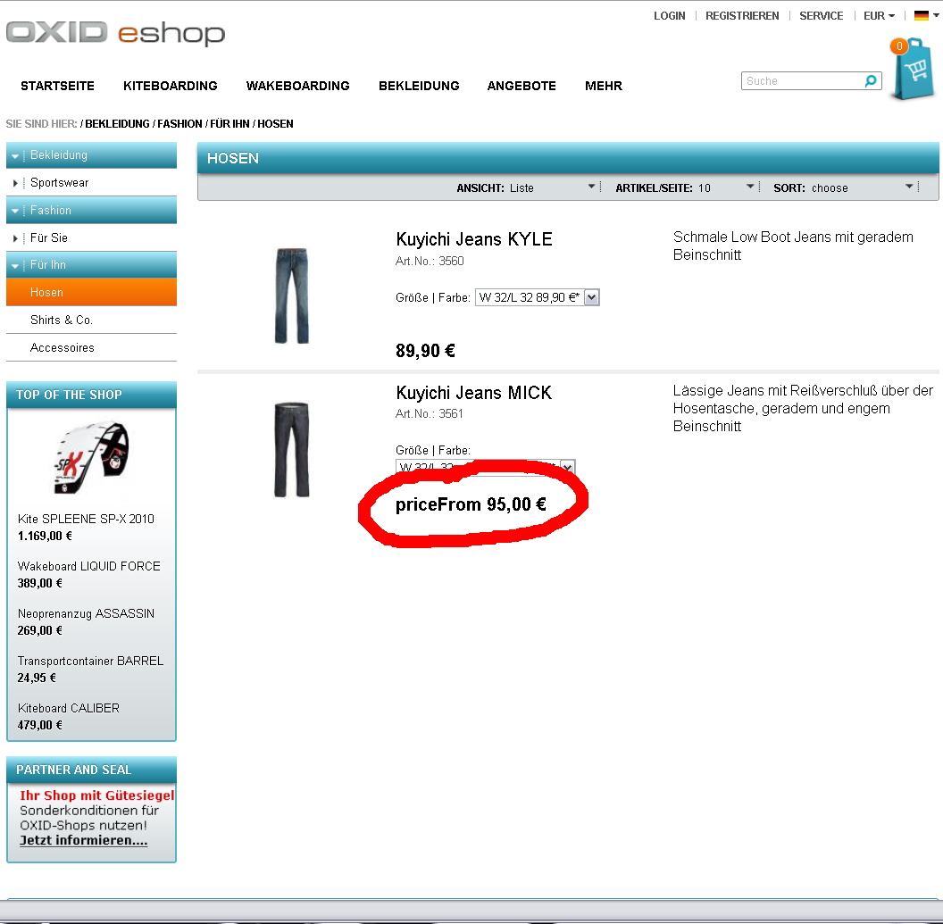Click the OXID eshop logo
The width and height of the screenshot is (943, 924).
(x=115, y=33)
